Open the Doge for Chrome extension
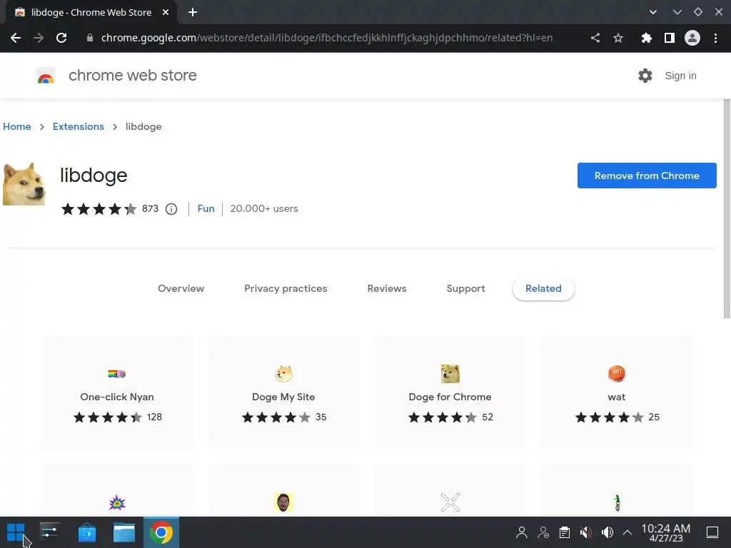Image resolution: width=731 pixels, height=548 pixels. tap(450, 393)
